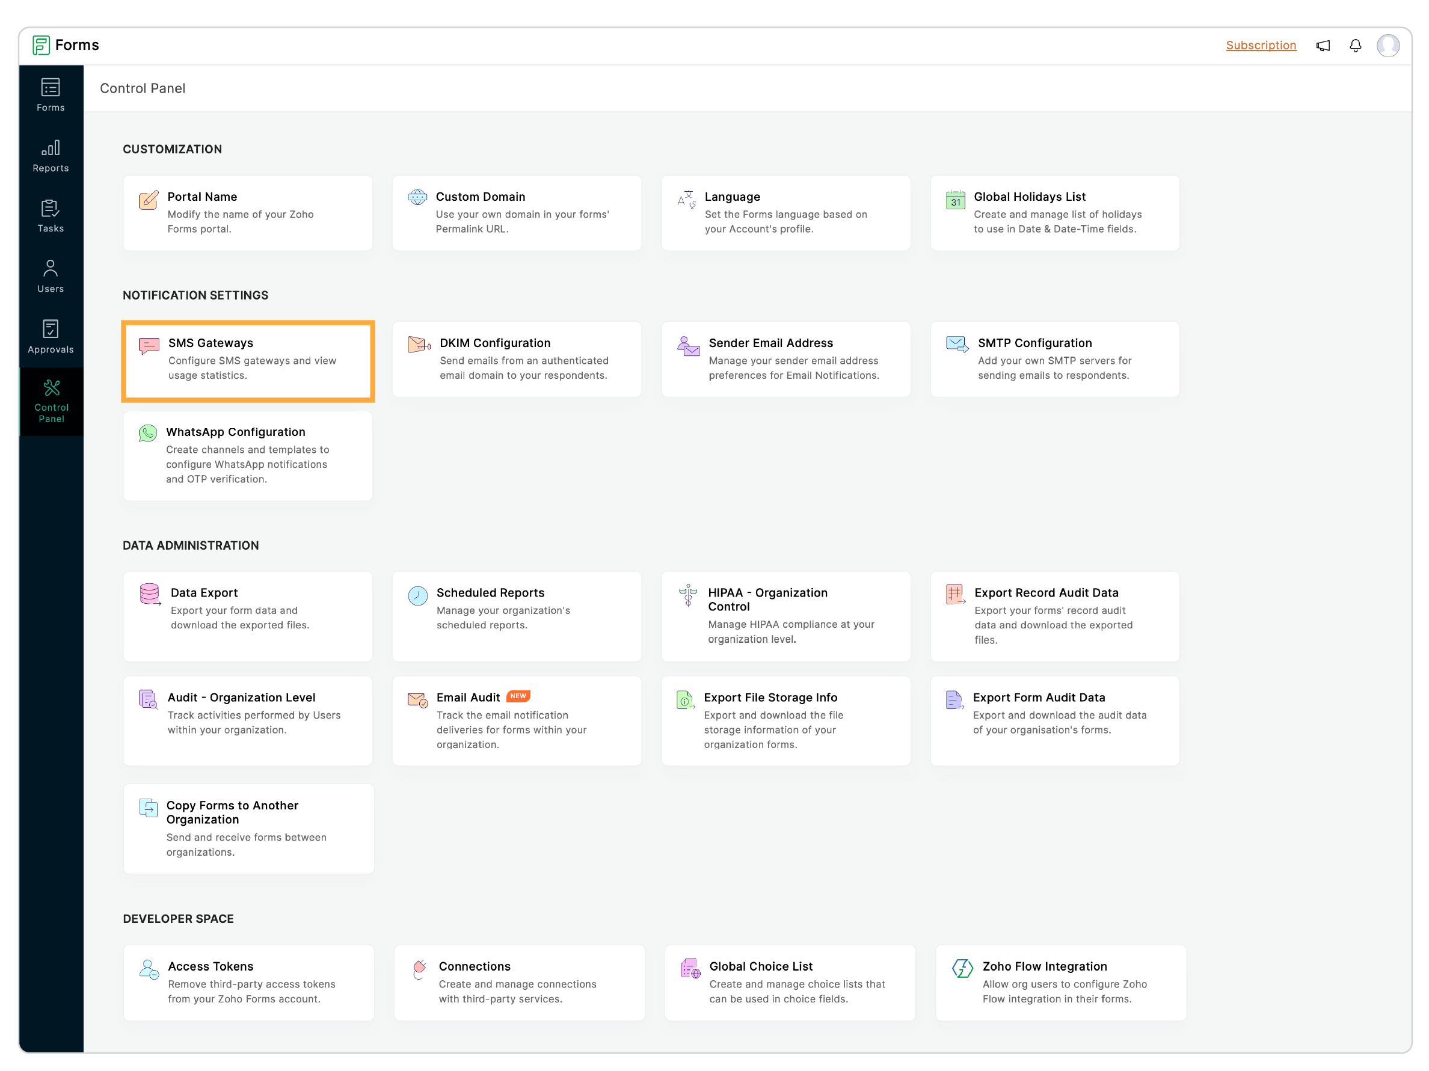The image size is (1429, 1071).
Task: Open Email Audit marked NEW
Action: pyautogui.click(x=517, y=720)
